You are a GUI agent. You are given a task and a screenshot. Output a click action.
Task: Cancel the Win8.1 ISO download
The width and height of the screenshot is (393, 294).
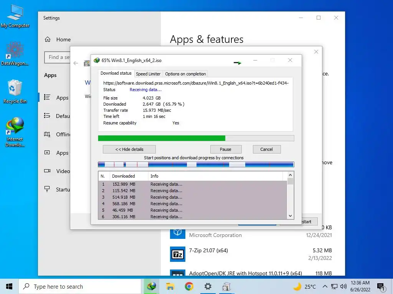click(266, 149)
